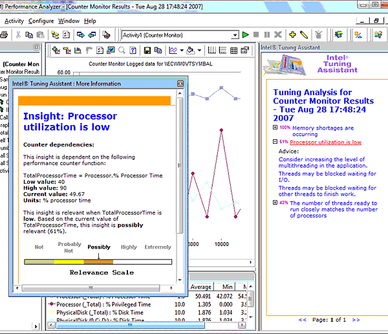Open dropdown arrow next to line chart icon
Screen dimensions: 388x334
click(182, 50)
